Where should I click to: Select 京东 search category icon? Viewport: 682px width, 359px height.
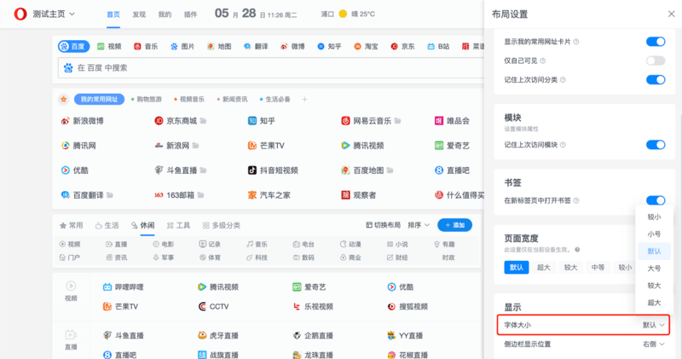(x=394, y=46)
